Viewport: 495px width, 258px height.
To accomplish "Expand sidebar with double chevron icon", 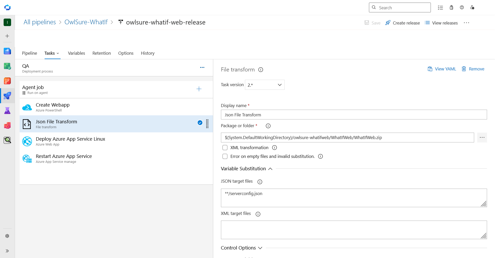I will (7, 251).
